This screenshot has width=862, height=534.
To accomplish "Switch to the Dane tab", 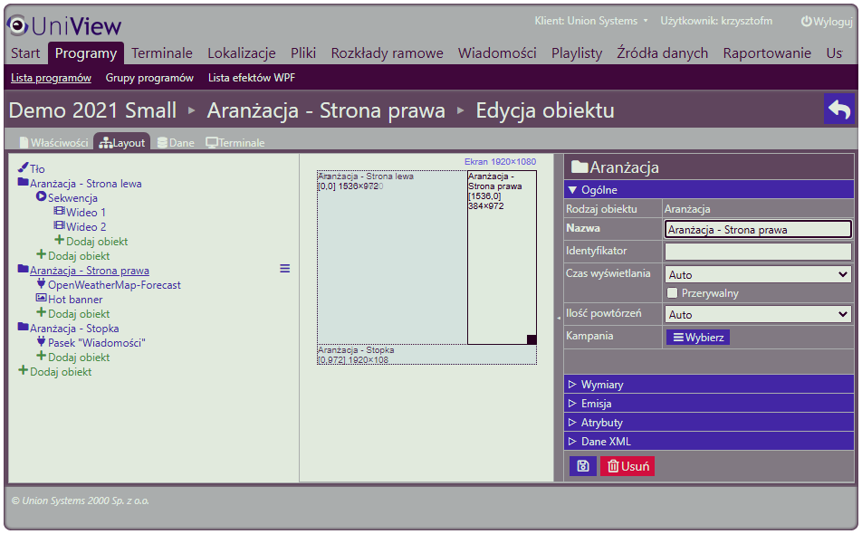I will [x=176, y=142].
